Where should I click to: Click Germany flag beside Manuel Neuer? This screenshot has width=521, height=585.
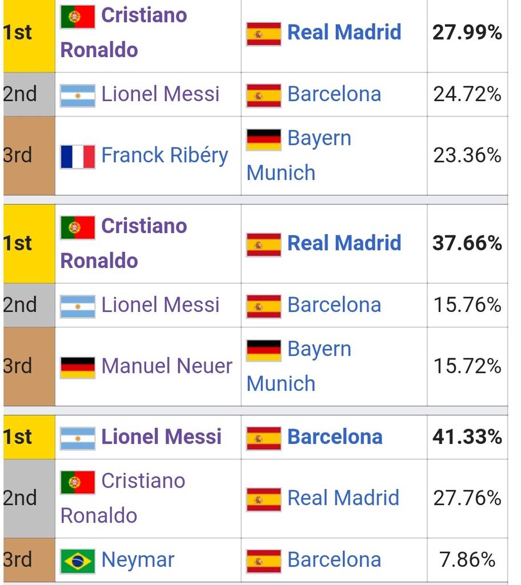pyautogui.click(x=78, y=367)
